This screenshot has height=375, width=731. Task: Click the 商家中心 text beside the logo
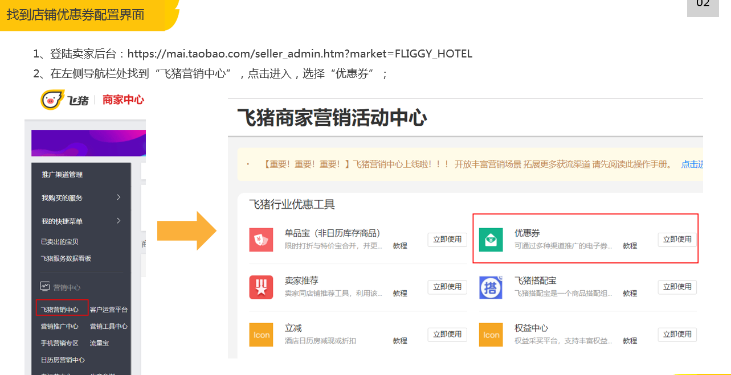[123, 100]
